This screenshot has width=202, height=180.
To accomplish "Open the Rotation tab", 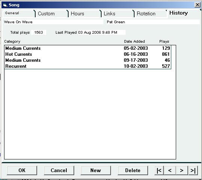I will pyautogui.click(x=151, y=13).
